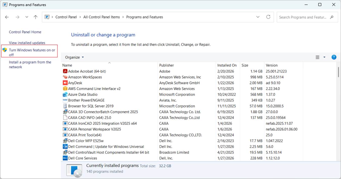Image resolution: width=341 pixels, height=179 pixels.
Task: Click the Dell Core Services icon
Action: 65,158
